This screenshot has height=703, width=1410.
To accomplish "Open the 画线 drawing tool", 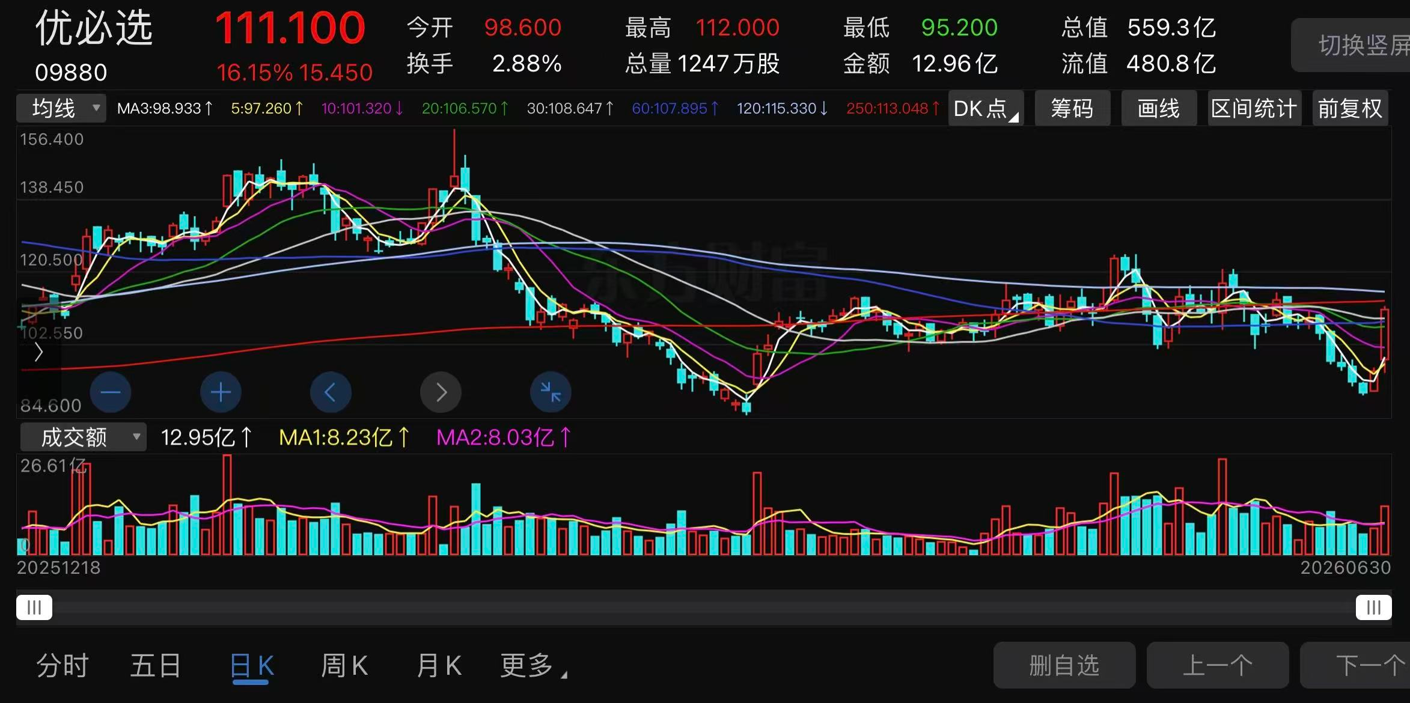I will [x=1159, y=109].
